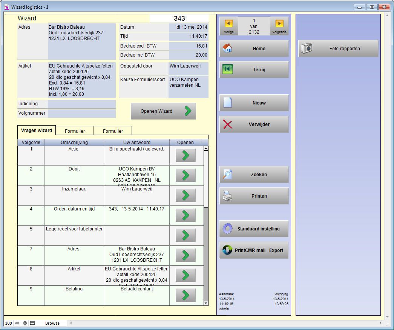Screen dimensions: 394x330
Task: Select the first Formulier tab
Action: (x=75, y=131)
